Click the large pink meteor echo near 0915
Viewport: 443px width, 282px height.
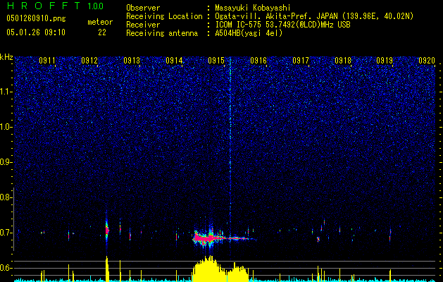click(x=208, y=238)
